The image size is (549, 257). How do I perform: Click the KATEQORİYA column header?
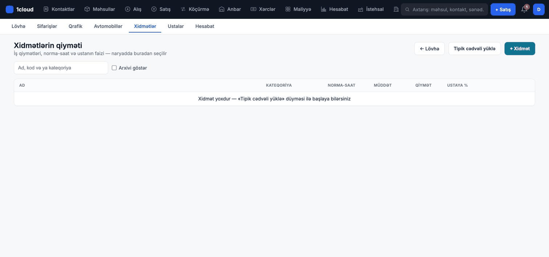coord(279,85)
